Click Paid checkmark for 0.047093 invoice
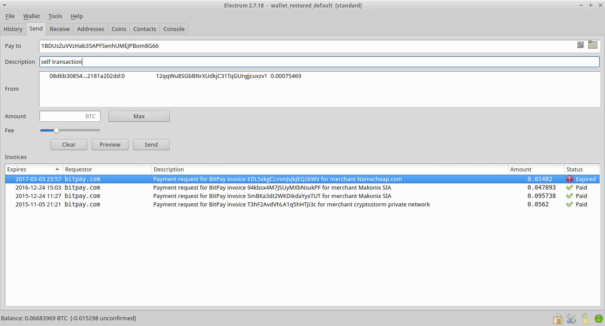 tap(570, 188)
